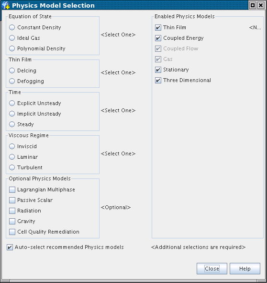Enable Lagrangian Multiphase checkbox
The image size is (267, 283).
pyautogui.click(x=12, y=189)
